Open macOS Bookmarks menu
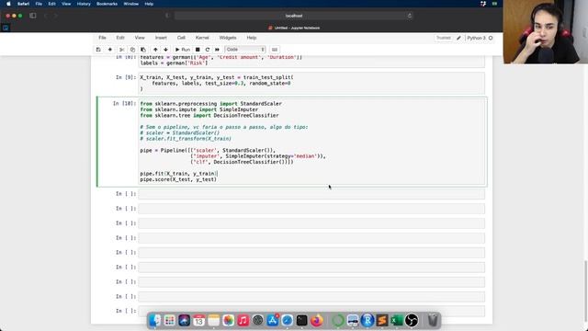Viewport: 588px width, 331px height. click(107, 4)
